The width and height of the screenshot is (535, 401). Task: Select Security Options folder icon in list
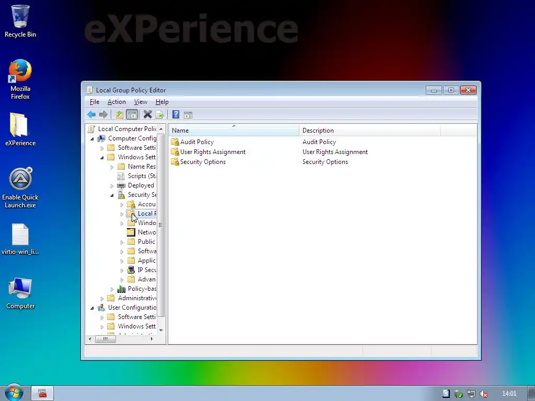[x=175, y=162]
